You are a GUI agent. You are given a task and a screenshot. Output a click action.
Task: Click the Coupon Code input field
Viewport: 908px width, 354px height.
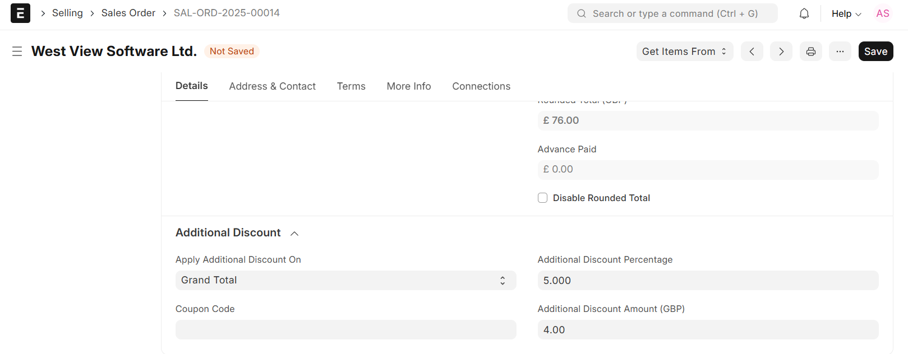345,329
